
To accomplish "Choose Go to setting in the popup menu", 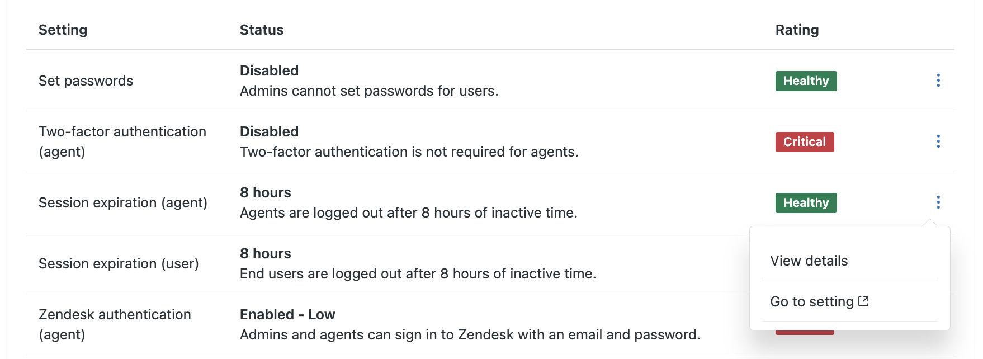I will (x=812, y=302).
